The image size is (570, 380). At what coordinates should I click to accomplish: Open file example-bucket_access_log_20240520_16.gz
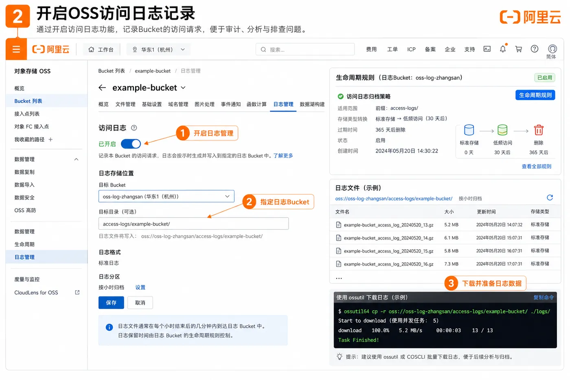tap(388, 264)
